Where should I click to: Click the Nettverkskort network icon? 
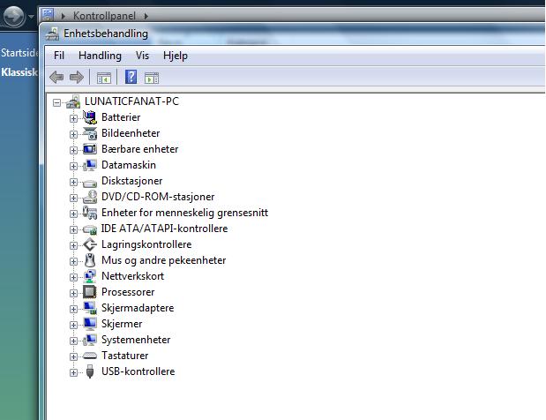(x=90, y=276)
